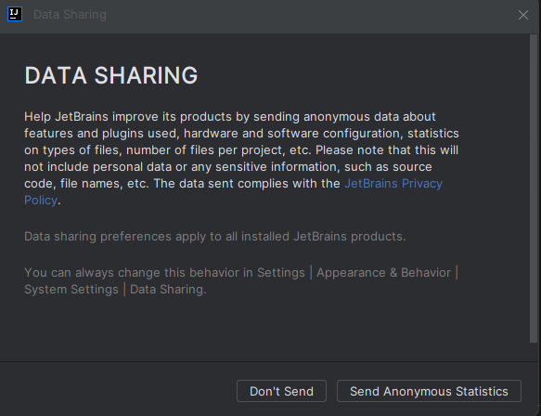Click the empty title bar area
541x416 pixels.
311,15
